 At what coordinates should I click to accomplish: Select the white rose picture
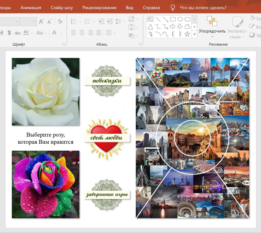point(46,91)
